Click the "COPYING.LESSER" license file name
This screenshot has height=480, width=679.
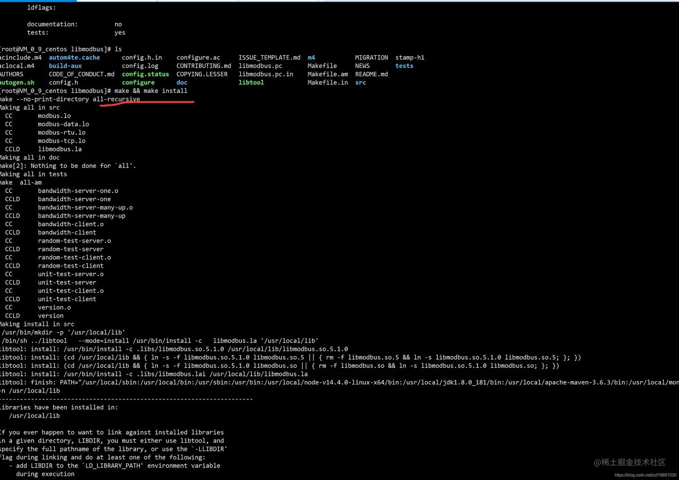[202, 74]
